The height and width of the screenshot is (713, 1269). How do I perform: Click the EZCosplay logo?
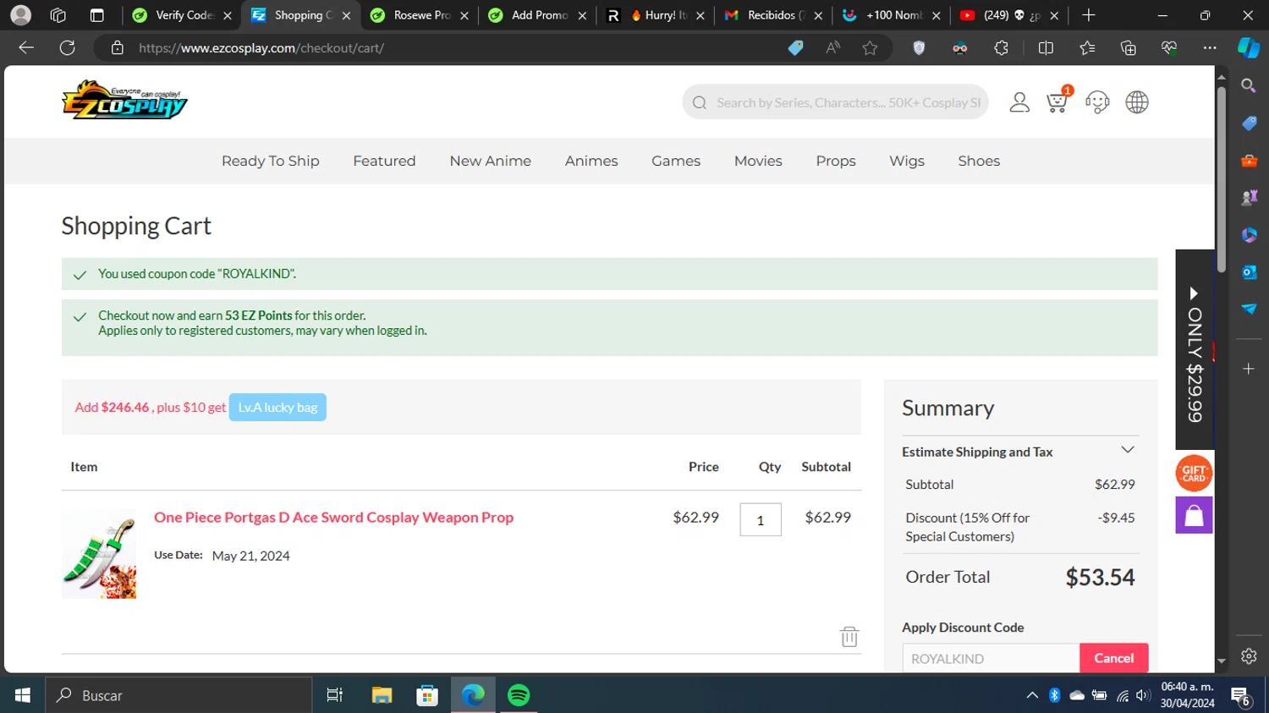coord(124,100)
